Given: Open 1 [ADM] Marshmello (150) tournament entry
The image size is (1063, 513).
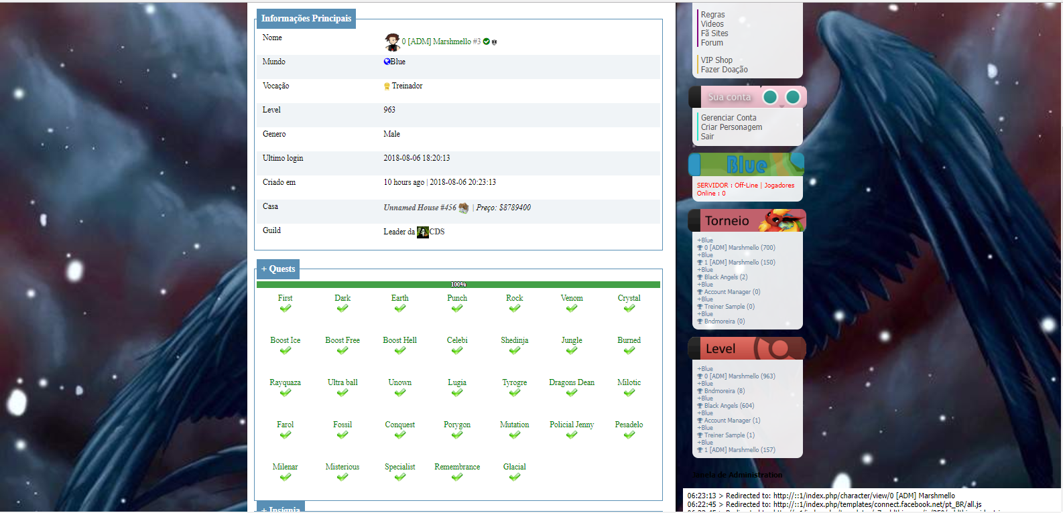Looking at the screenshot, I should click(740, 263).
